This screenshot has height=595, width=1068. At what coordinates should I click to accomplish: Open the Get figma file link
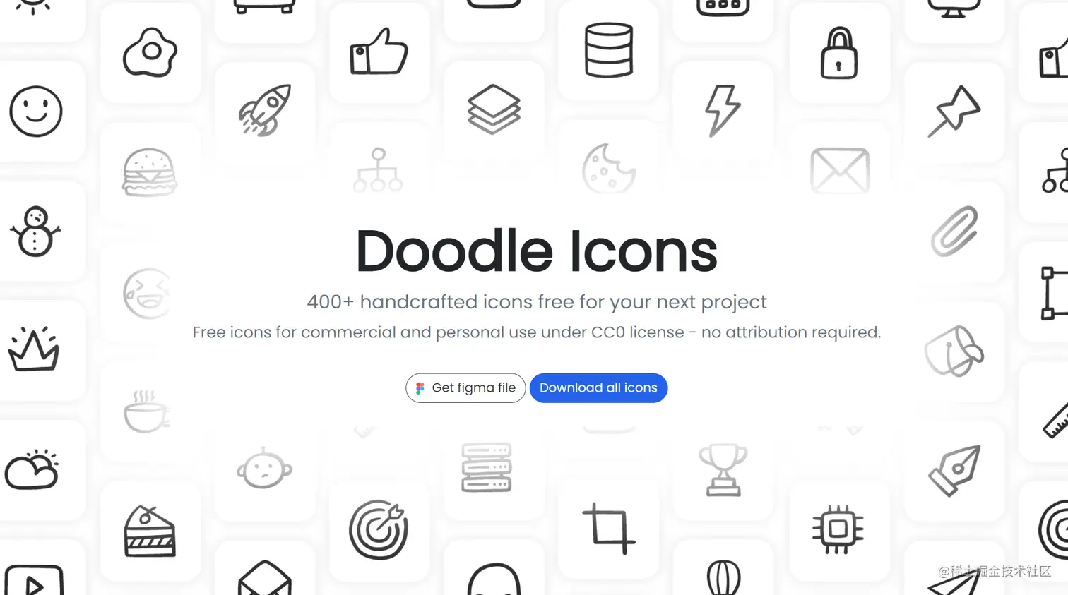point(465,388)
